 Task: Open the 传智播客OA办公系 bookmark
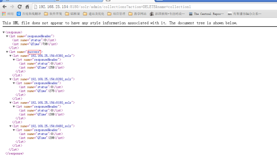click(244, 14)
